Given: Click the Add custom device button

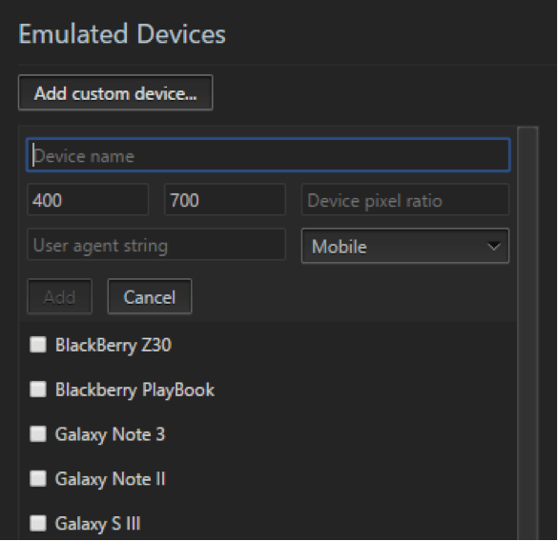Looking at the screenshot, I should 115,92.
